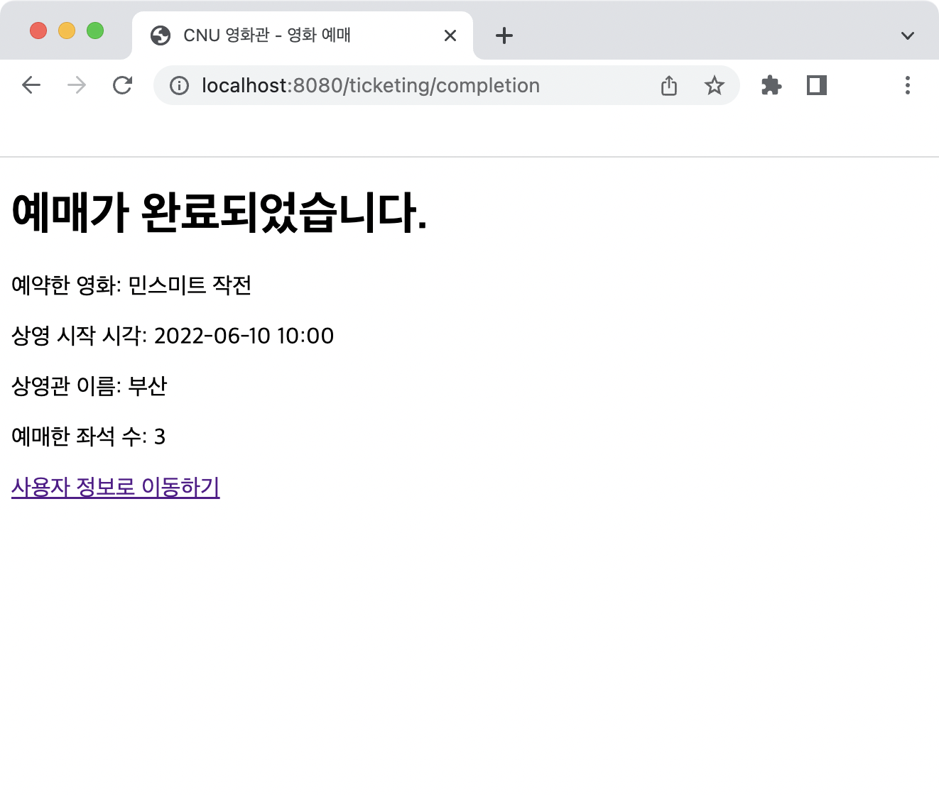The width and height of the screenshot is (939, 795).
Task: Bookmark this page using the star icon
Action: pyautogui.click(x=715, y=85)
